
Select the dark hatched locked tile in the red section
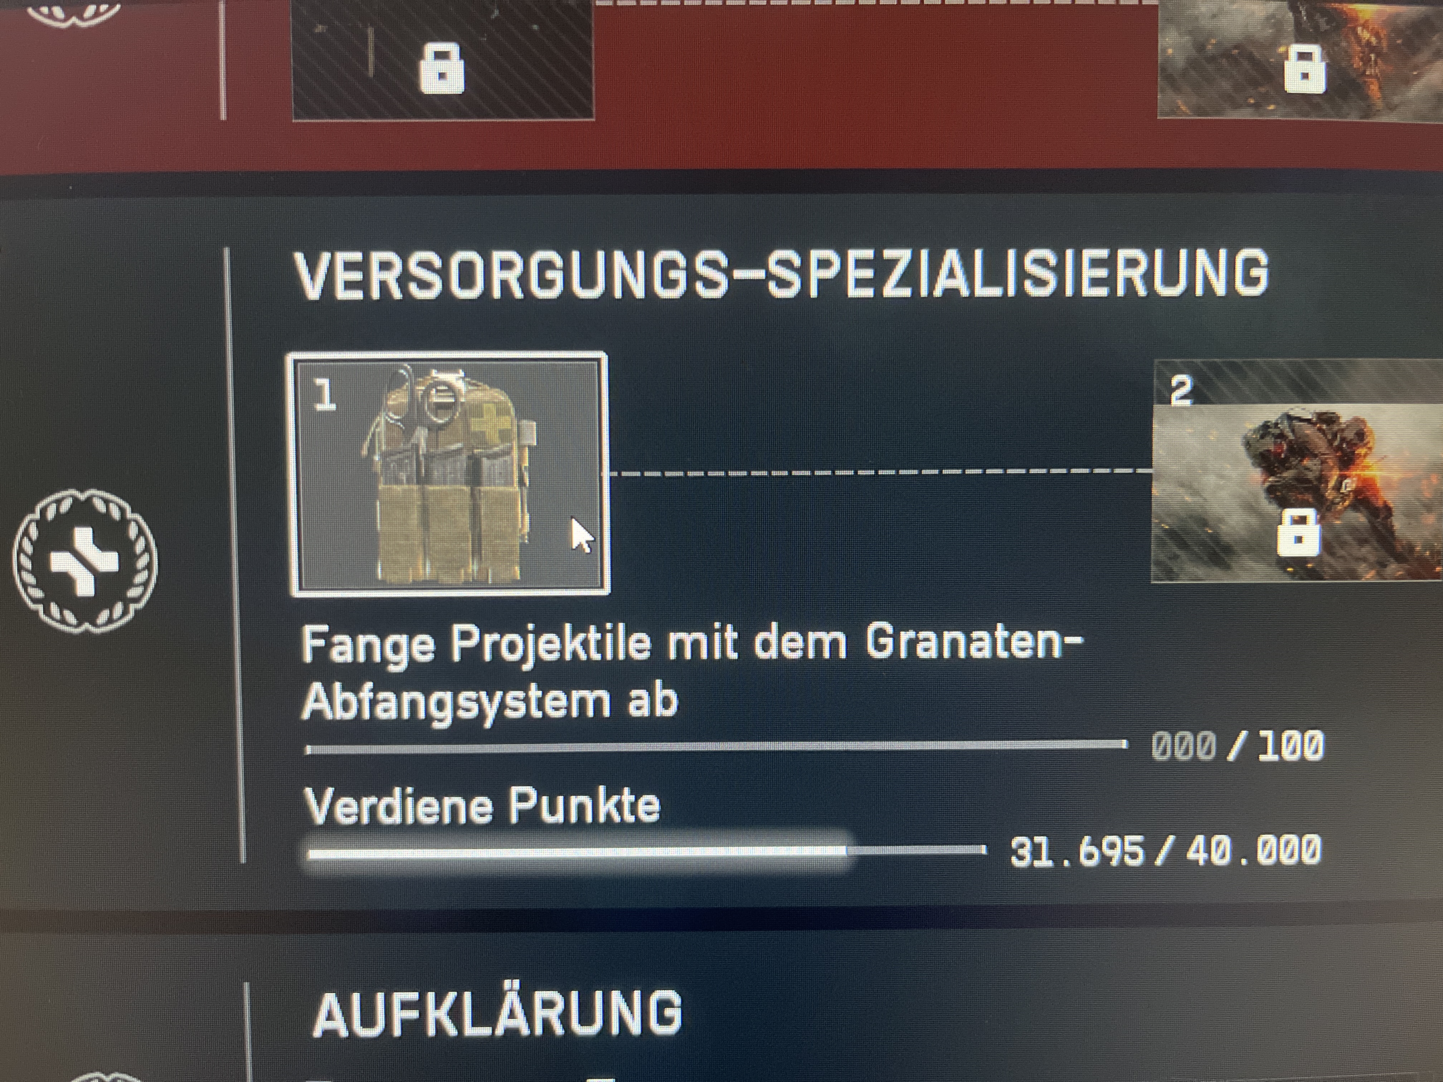443,60
